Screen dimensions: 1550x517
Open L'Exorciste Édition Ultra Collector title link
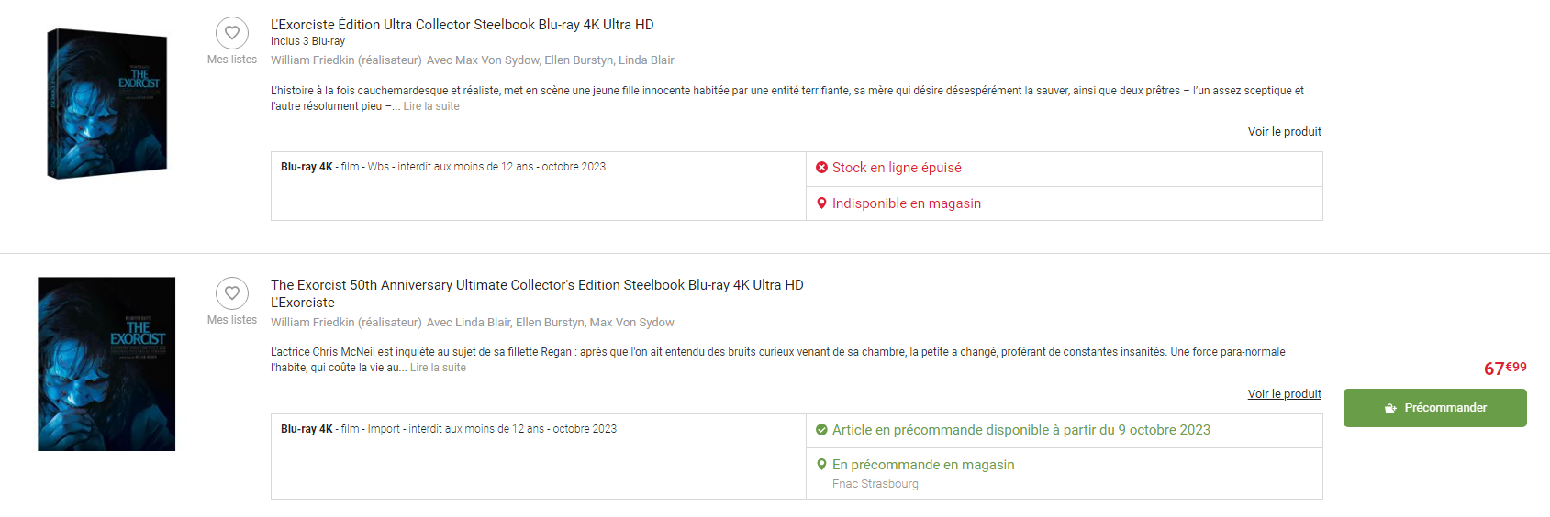click(462, 25)
